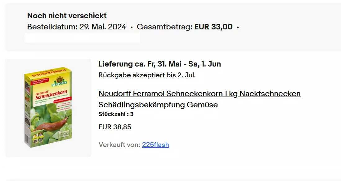The height and width of the screenshot is (181, 341).
Task: Click the Stückzahl : 3 quantity label
Action: (116, 114)
